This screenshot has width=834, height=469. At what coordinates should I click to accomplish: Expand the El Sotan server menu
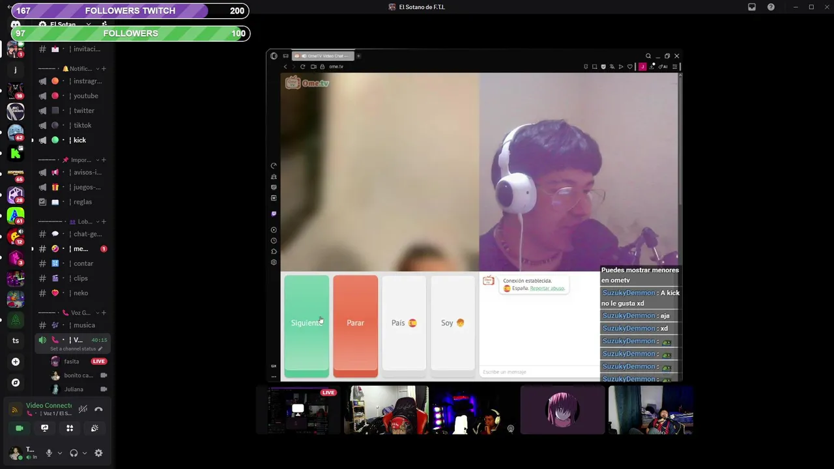[88, 25]
